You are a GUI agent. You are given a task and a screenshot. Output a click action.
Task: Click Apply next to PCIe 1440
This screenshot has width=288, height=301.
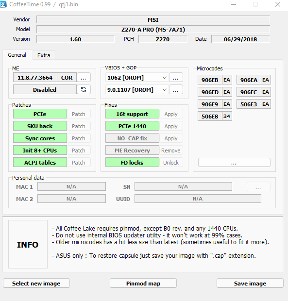point(171,126)
